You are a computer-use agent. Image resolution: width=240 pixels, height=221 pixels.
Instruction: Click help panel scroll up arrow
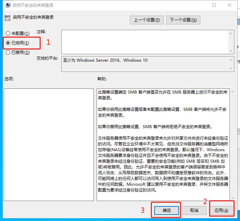233,92
